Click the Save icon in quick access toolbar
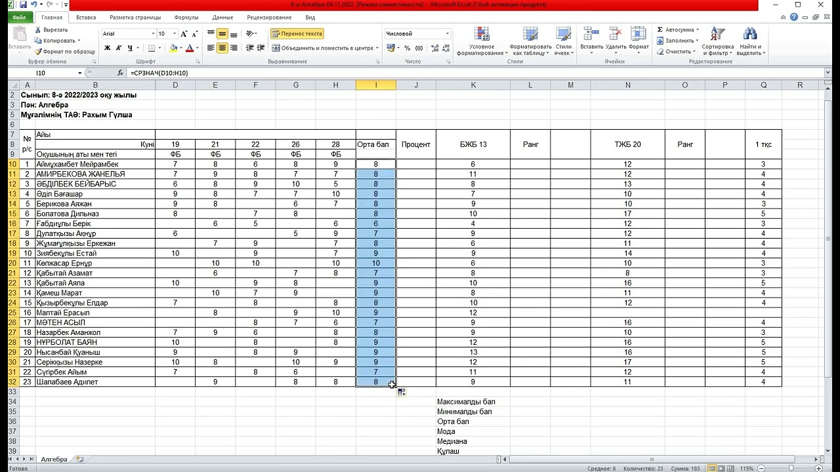840x472 pixels. point(24,5)
